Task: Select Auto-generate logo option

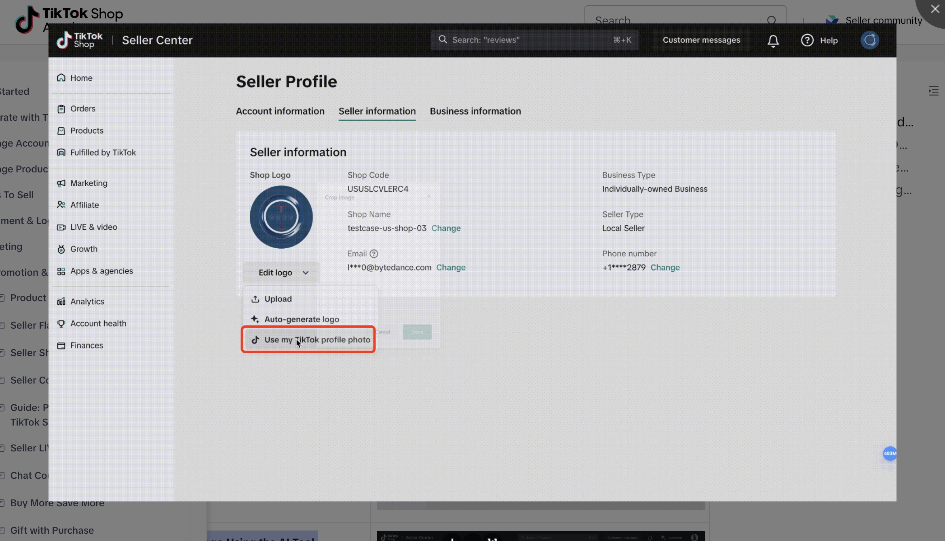Action: (301, 319)
